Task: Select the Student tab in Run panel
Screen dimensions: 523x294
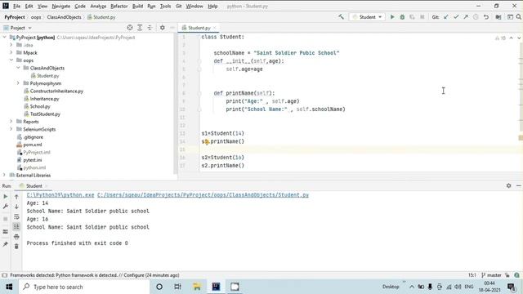Action: pyautogui.click(x=34, y=185)
